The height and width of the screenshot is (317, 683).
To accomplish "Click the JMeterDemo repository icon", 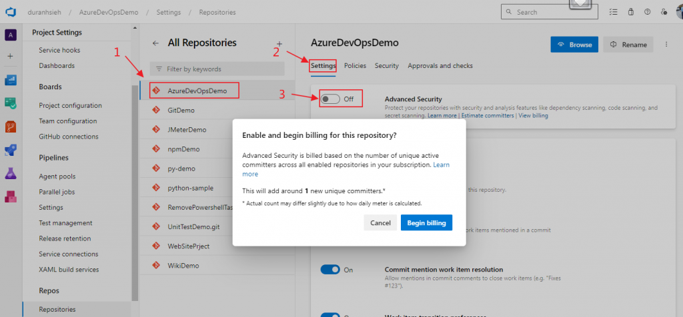I will (155, 130).
